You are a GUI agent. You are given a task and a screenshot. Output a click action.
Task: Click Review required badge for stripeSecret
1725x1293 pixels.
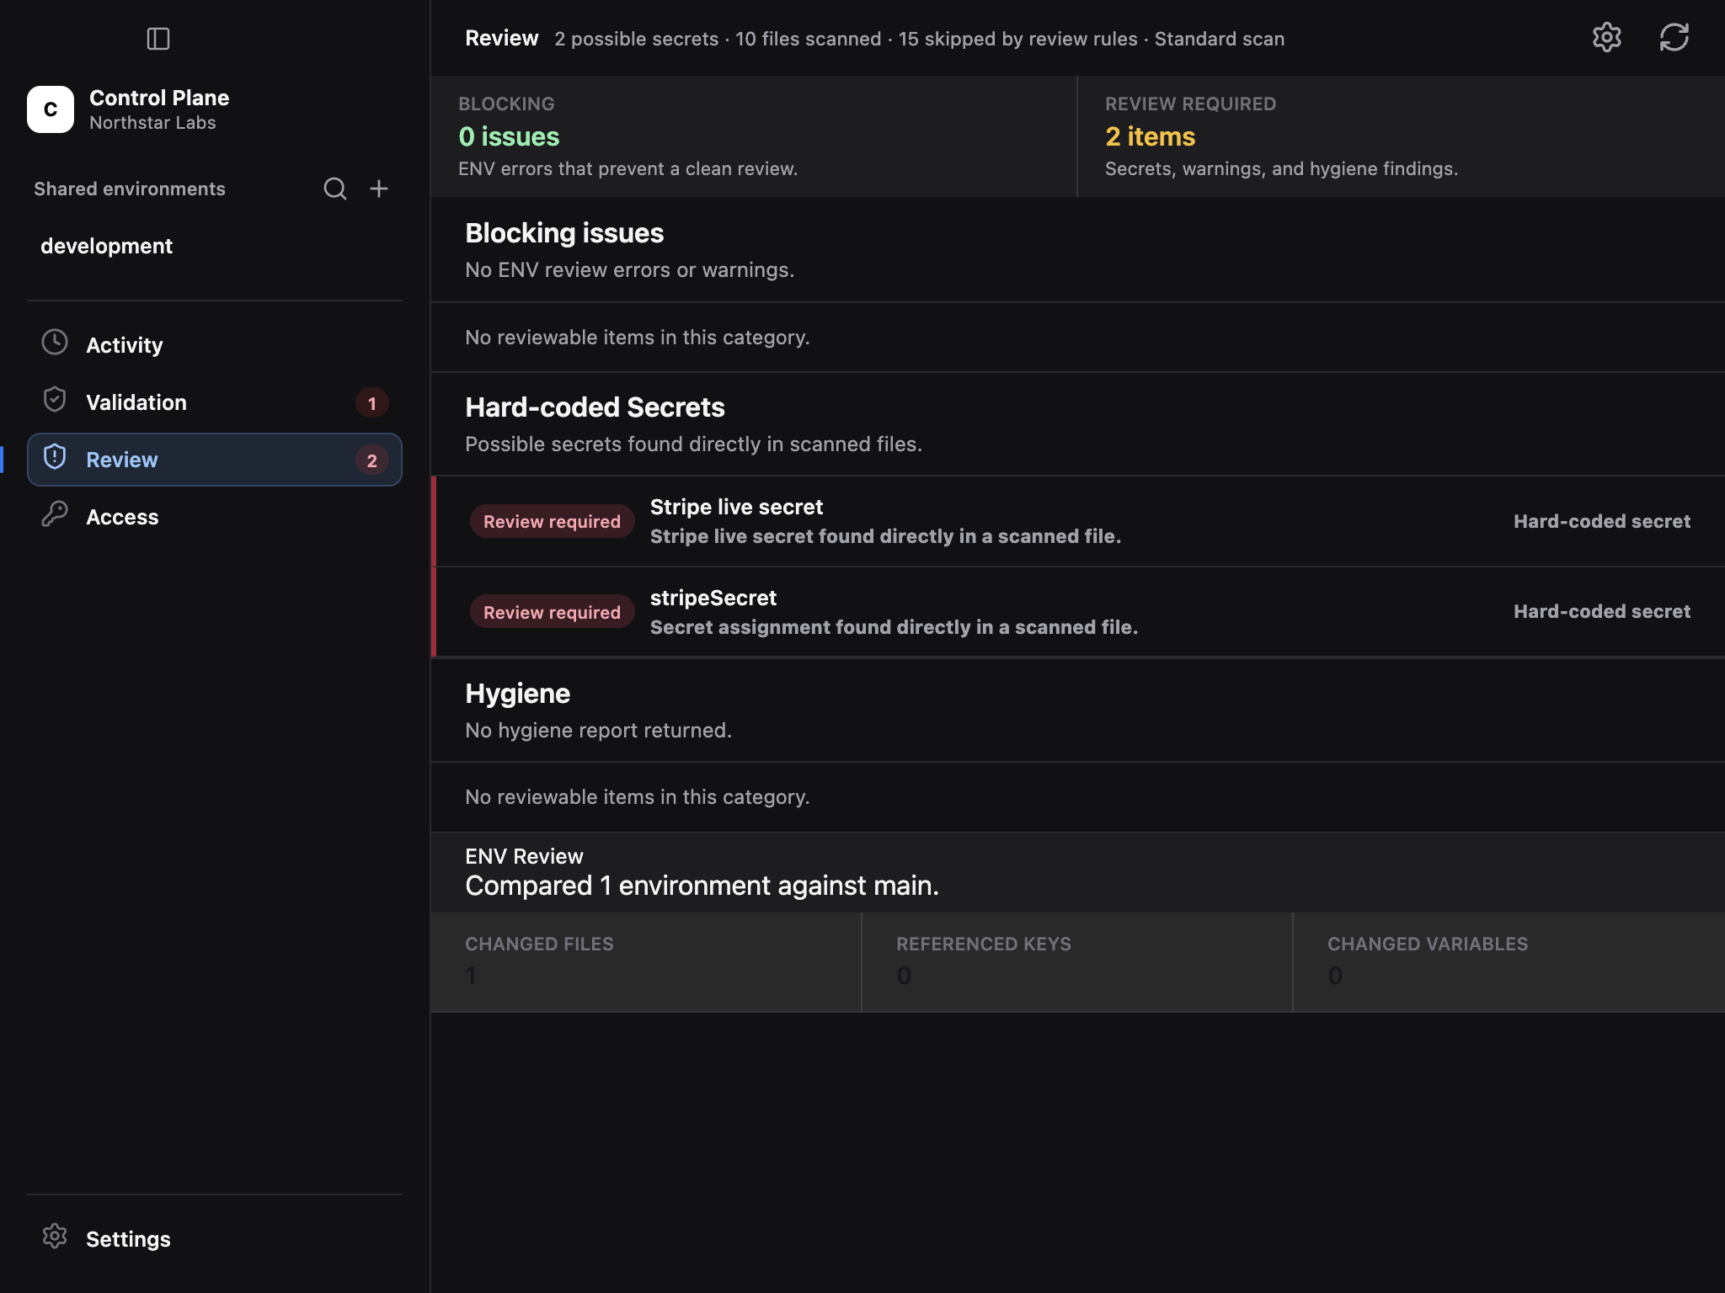(x=552, y=613)
